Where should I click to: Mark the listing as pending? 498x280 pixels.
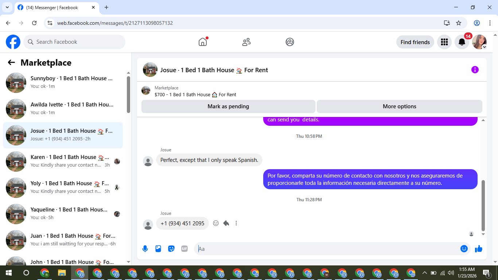pyautogui.click(x=228, y=106)
